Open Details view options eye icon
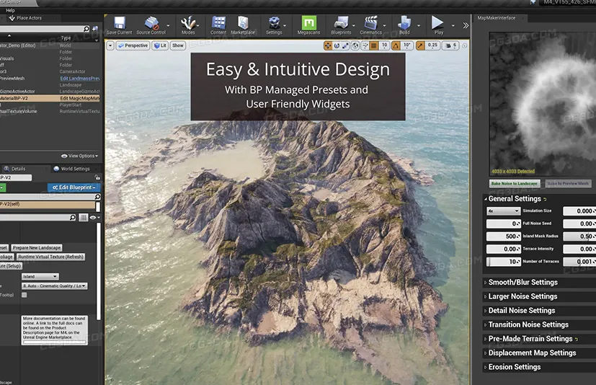The height and width of the screenshot is (385, 596). pos(94,217)
